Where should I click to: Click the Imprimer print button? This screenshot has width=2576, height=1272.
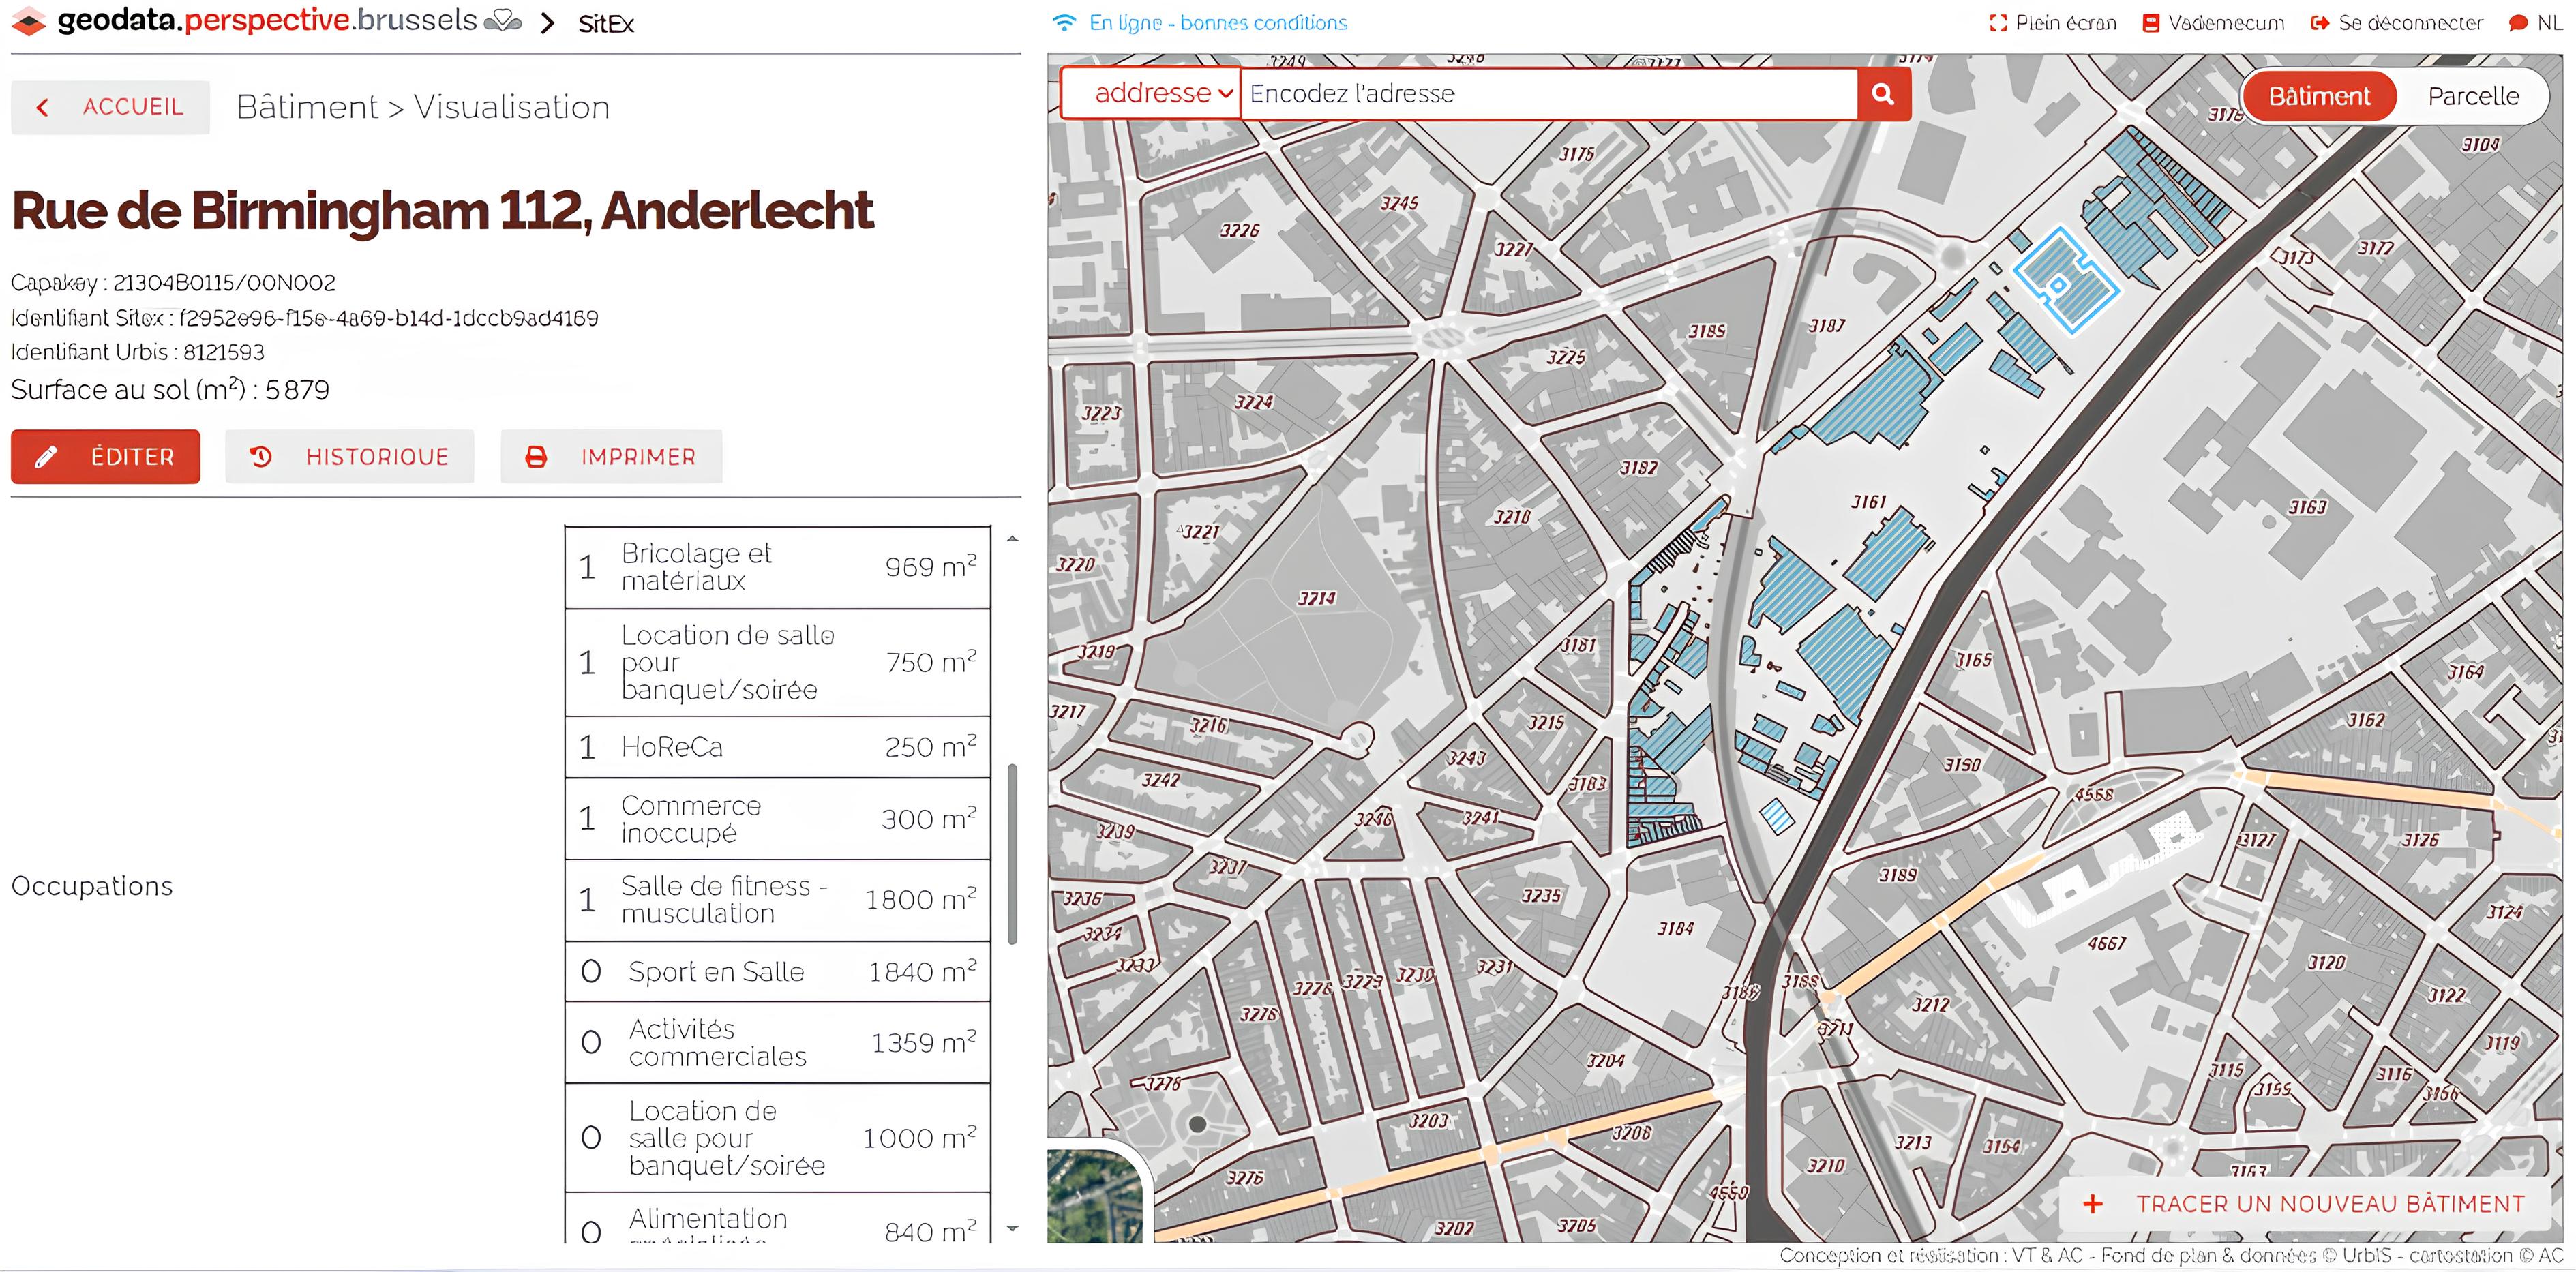(x=611, y=457)
